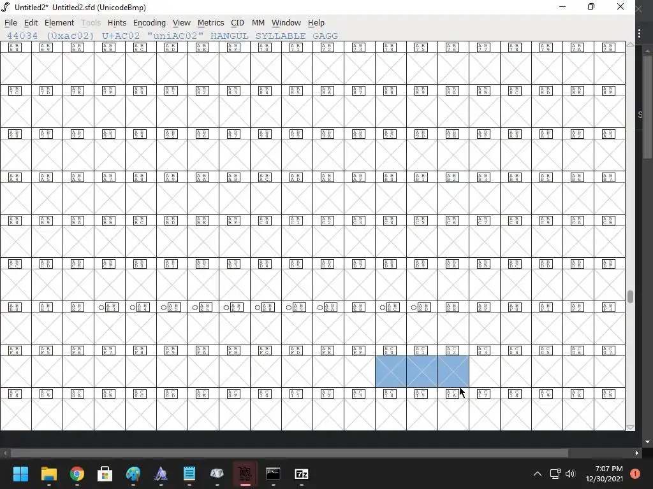
Task: Select glyph cell AC08 in bottom row
Action: tap(15, 415)
